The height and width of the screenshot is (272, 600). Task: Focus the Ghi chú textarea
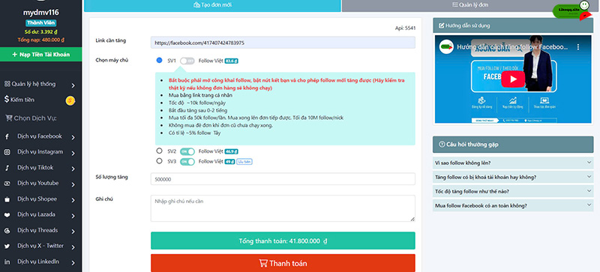[x=283, y=208]
